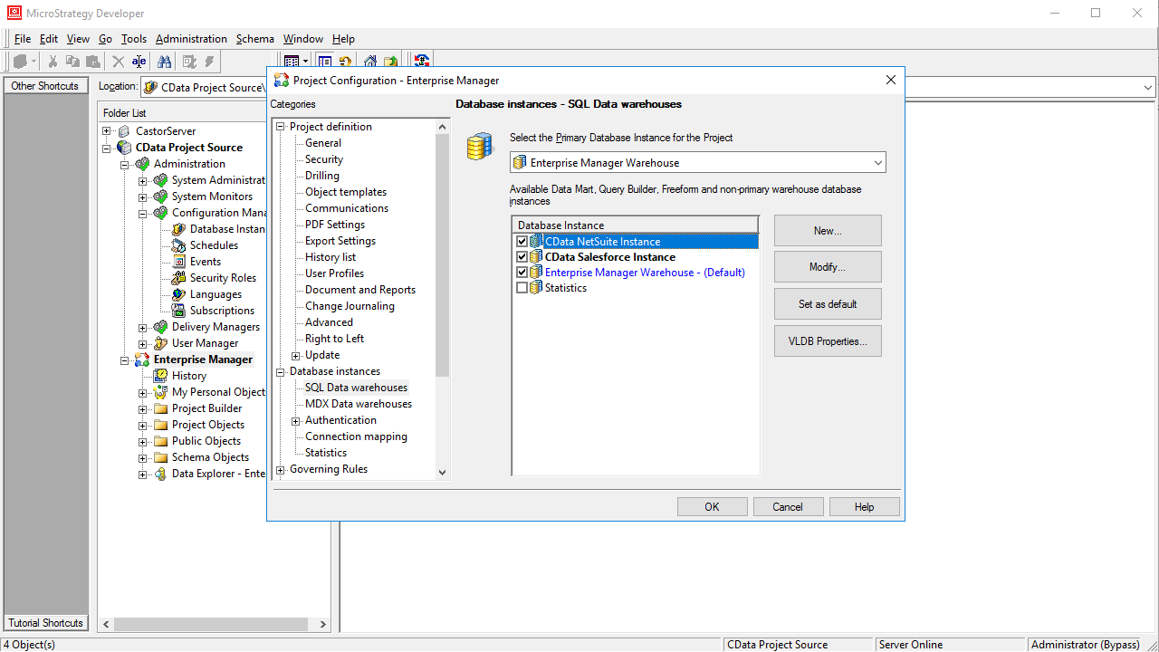This screenshot has width=1159, height=652.
Task: Open the Primary Database Instance dropdown
Action: click(877, 163)
